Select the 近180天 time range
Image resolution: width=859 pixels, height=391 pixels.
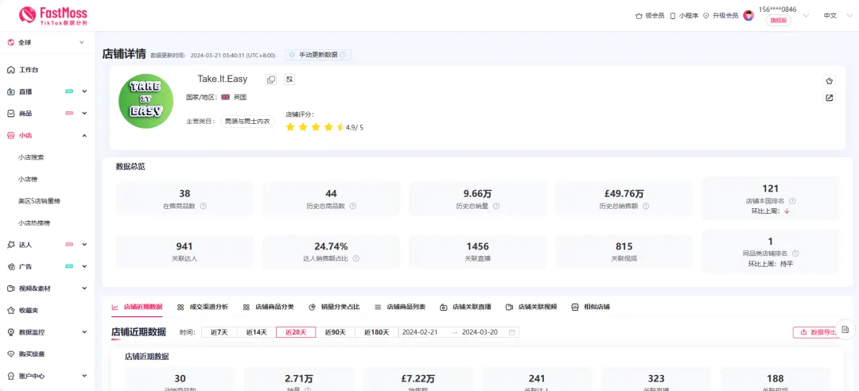[x=377, y=332]
